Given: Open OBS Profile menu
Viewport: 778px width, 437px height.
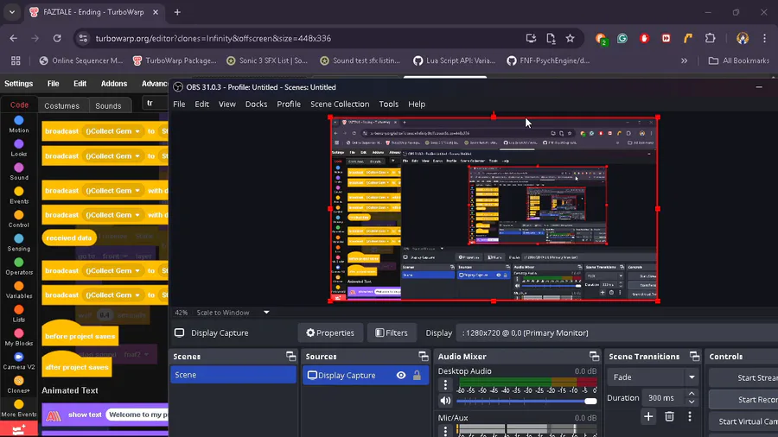Looking at the screenshot, I should 289,104.
